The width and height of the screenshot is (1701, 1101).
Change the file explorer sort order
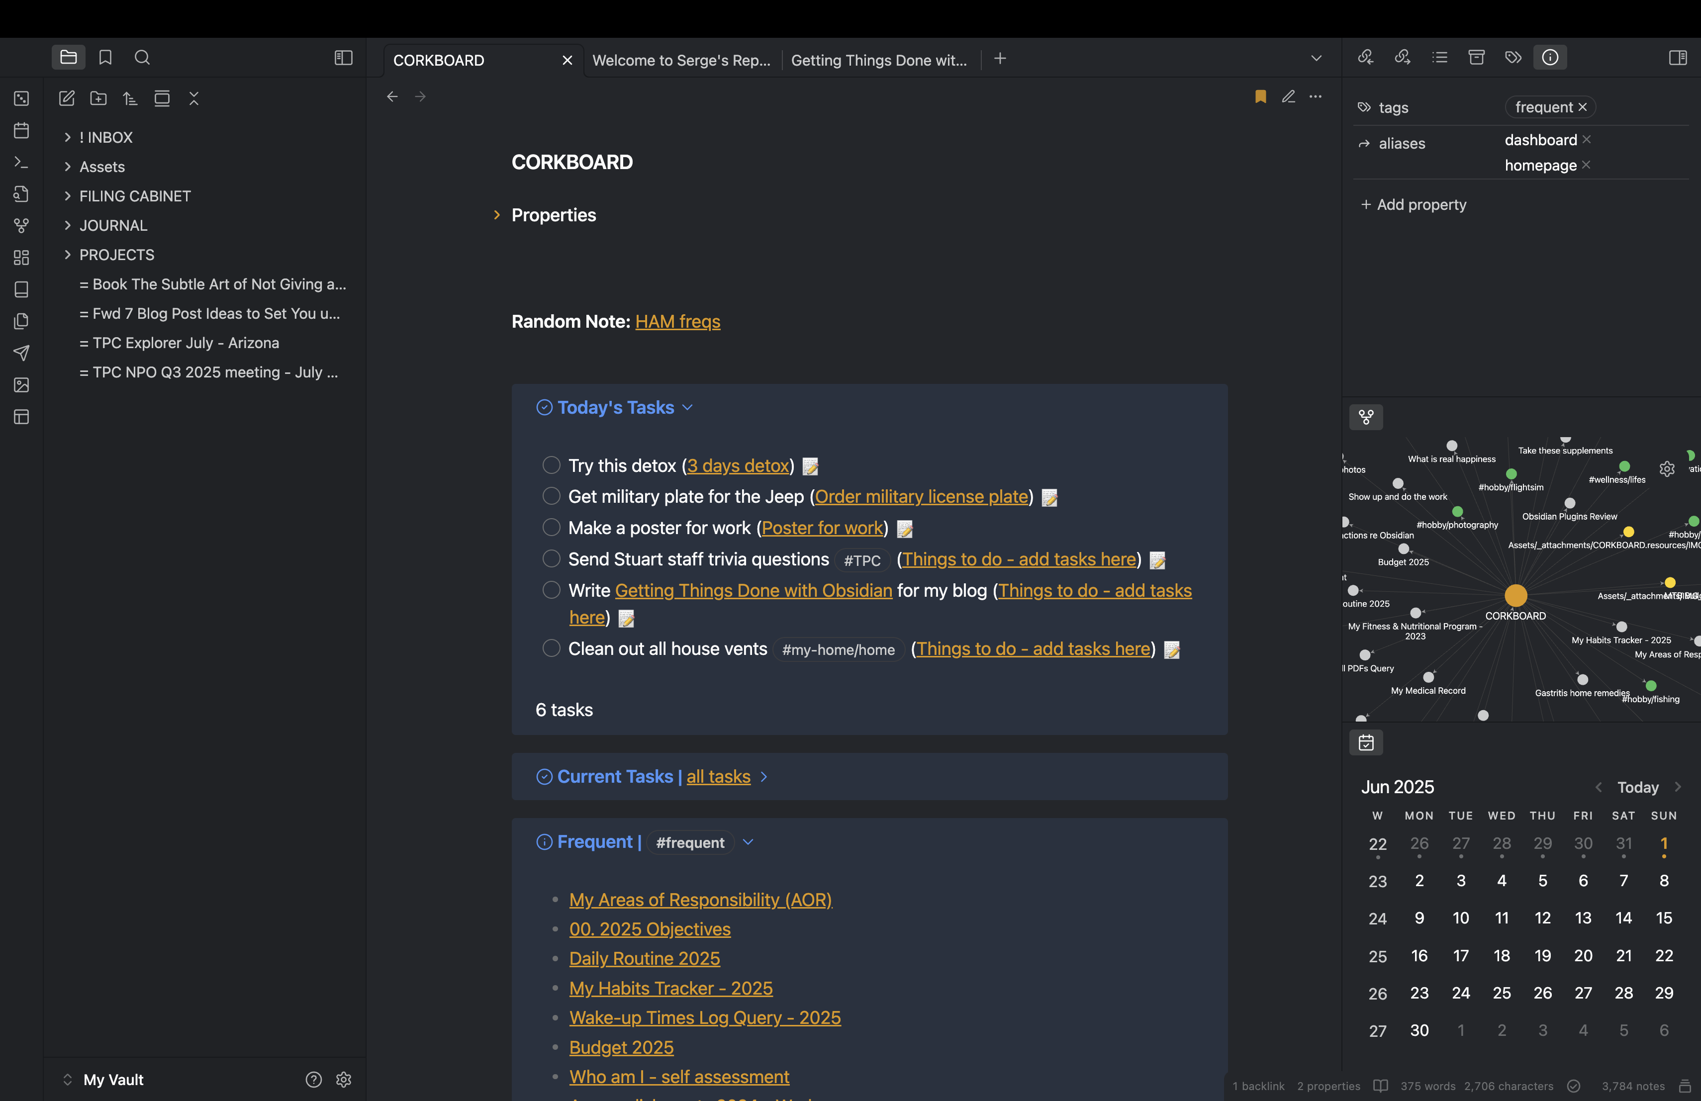coord(130,98)
